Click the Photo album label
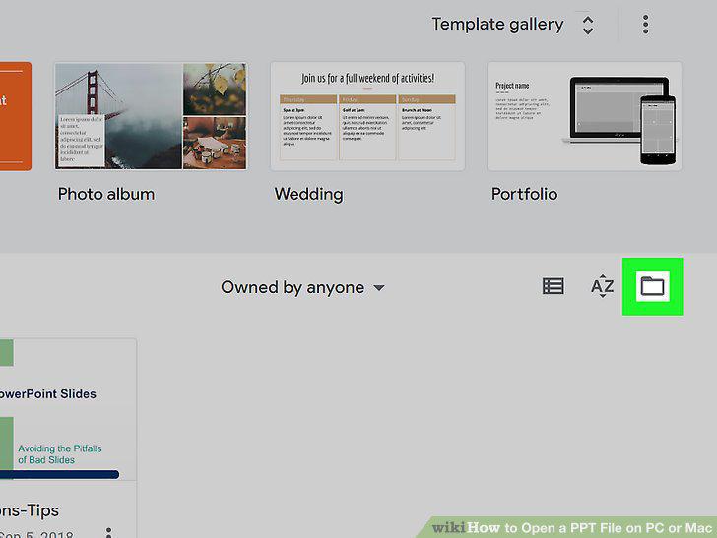This screenshot has width=717, height=538. pos(106,194)
